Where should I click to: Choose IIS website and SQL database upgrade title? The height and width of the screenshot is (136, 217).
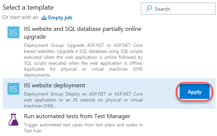pyautogui.click(x=83, y=33)
